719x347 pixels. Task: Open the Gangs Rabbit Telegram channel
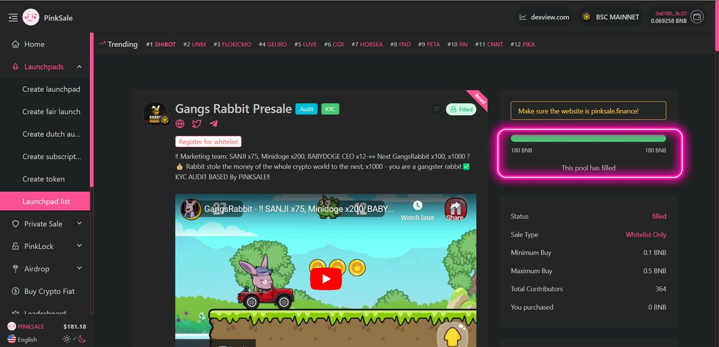[213, 123]
